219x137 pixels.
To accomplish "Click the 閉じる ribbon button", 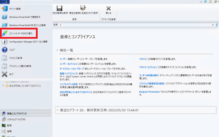I will [x=108, y=10].
